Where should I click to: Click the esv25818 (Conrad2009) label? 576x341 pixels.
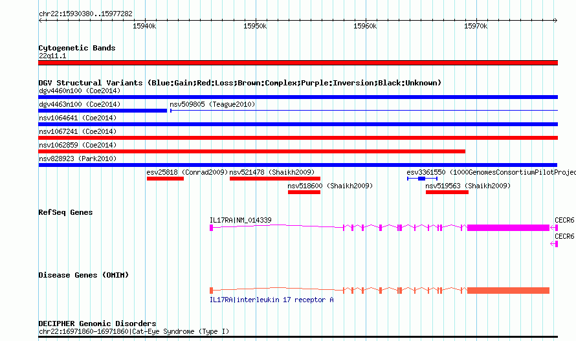(187, 172)
